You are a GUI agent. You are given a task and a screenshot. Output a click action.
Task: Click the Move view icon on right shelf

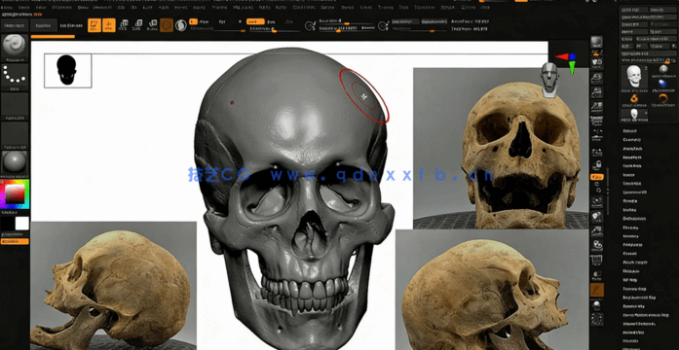pos(597,216)
